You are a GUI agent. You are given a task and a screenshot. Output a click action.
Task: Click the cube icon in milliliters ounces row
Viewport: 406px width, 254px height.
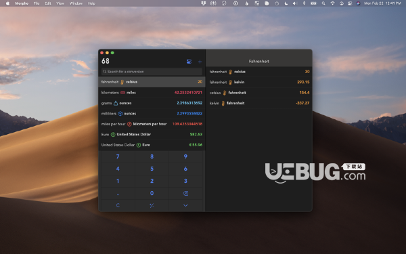[x=120, y=114]
